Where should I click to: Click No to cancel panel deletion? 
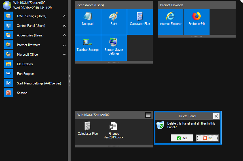click(207, 138)
